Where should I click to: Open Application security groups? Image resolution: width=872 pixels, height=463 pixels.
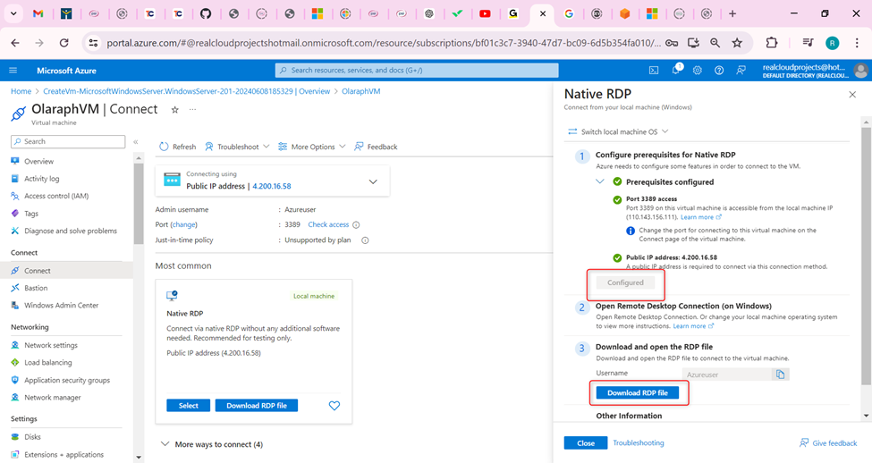pyautogui.click(x=67, y=380)
